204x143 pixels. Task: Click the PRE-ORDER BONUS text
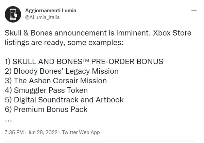pos(127,61)
